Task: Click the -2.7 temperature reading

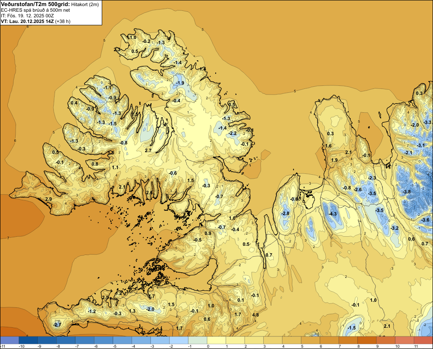Action: [57, 325]
